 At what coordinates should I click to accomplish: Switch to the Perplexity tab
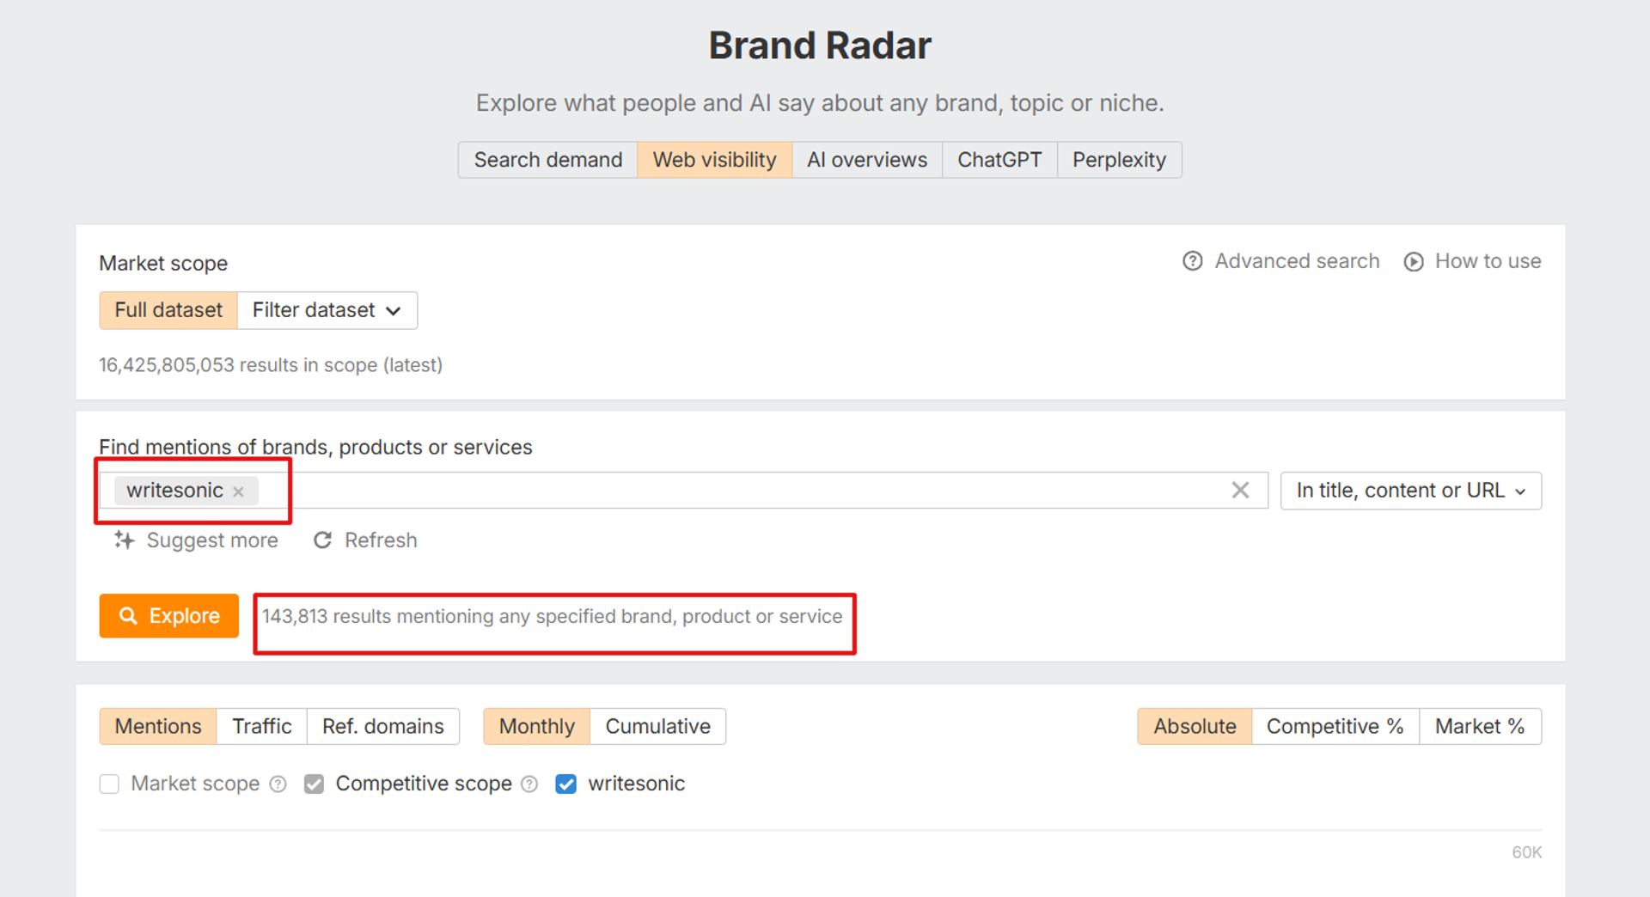click(1119, 160)
